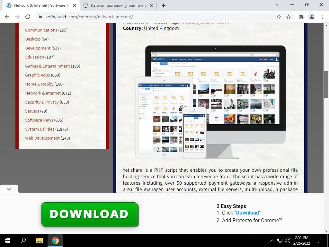Viewport: 329px width, 247px height.
Task: Open network status tray icon
Action: tap(280, 241)
